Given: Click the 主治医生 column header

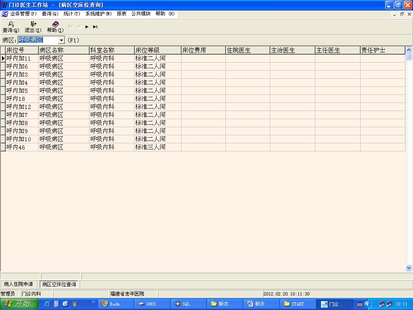Looking at the screenshot, I should 293,50.
